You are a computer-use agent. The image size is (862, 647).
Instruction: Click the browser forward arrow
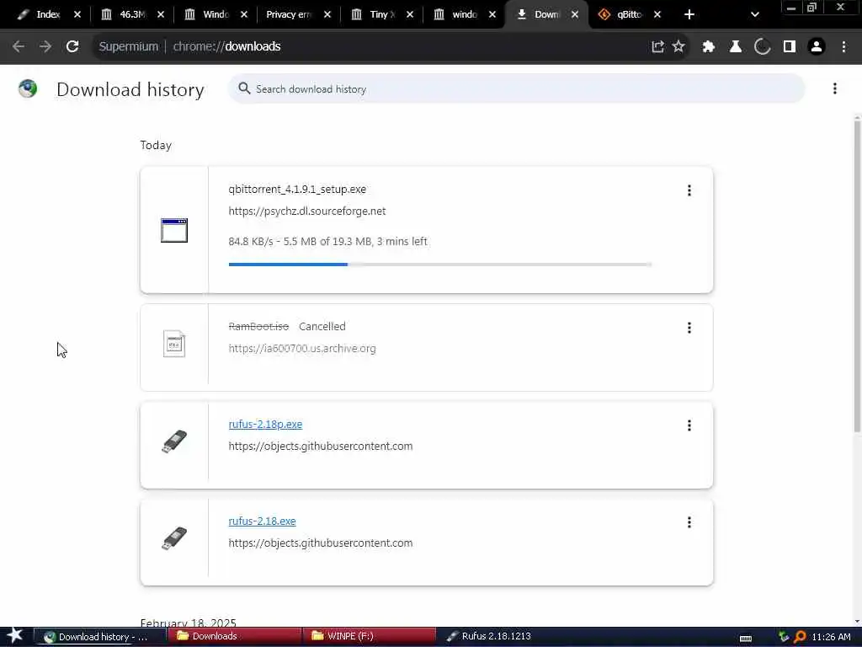[x=45, y=47]
